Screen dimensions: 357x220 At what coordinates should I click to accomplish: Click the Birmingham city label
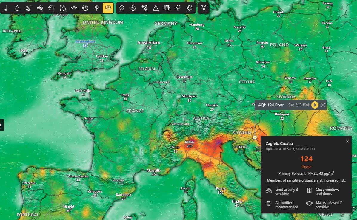85,41
